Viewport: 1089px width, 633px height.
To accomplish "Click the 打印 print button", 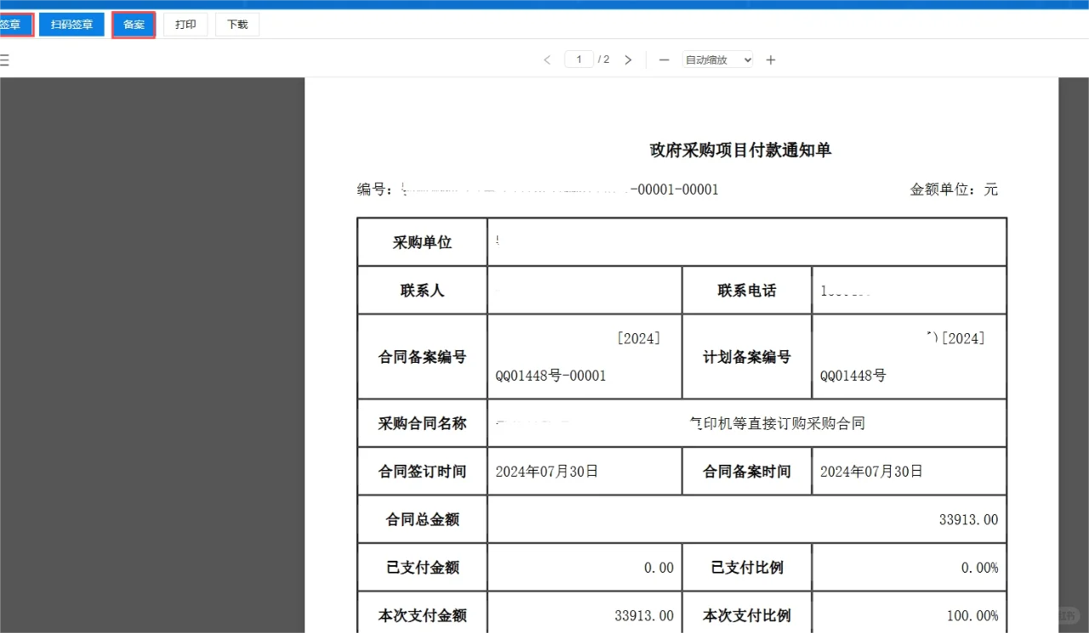I will (x=185, y=24).
